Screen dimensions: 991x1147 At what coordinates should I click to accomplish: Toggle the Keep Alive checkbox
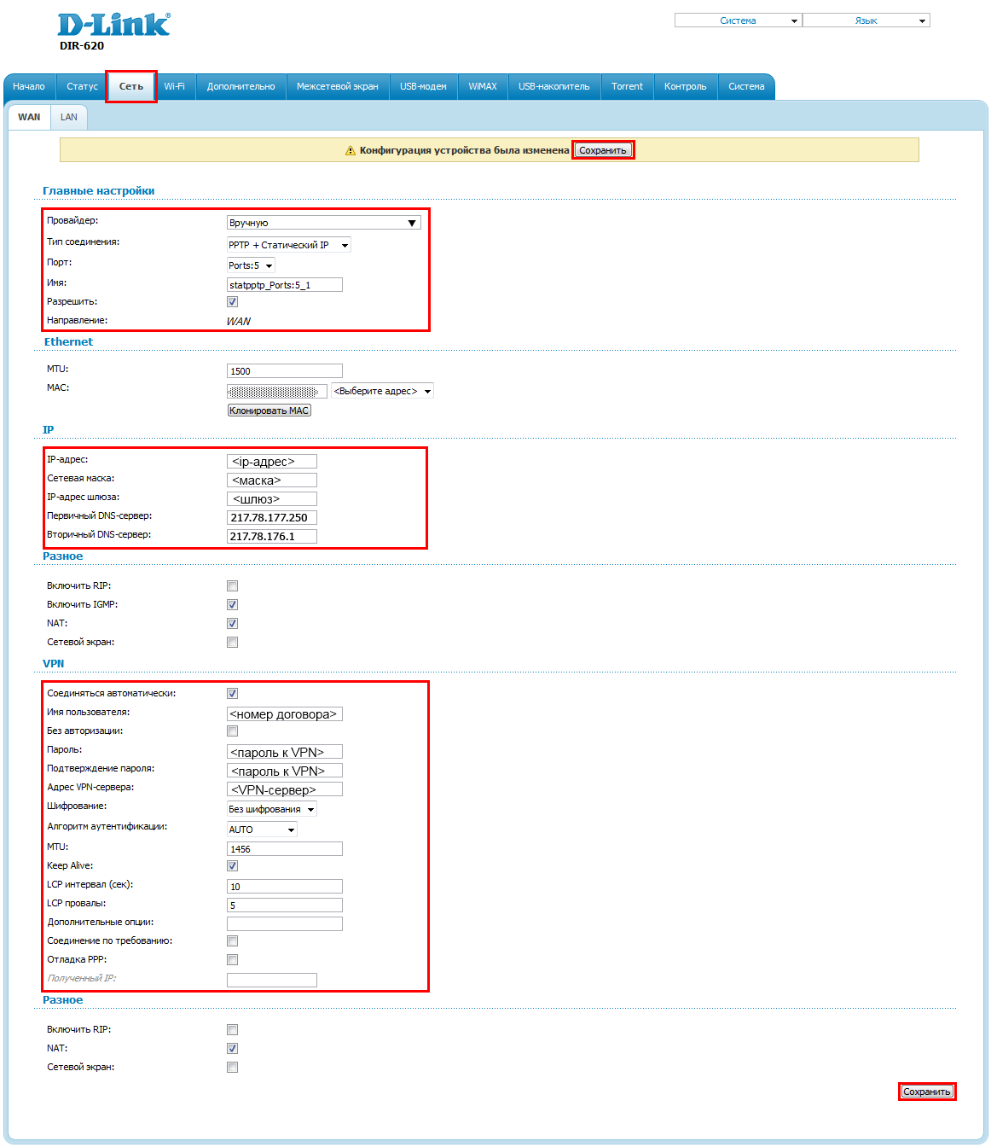click(x=232, y=866)
